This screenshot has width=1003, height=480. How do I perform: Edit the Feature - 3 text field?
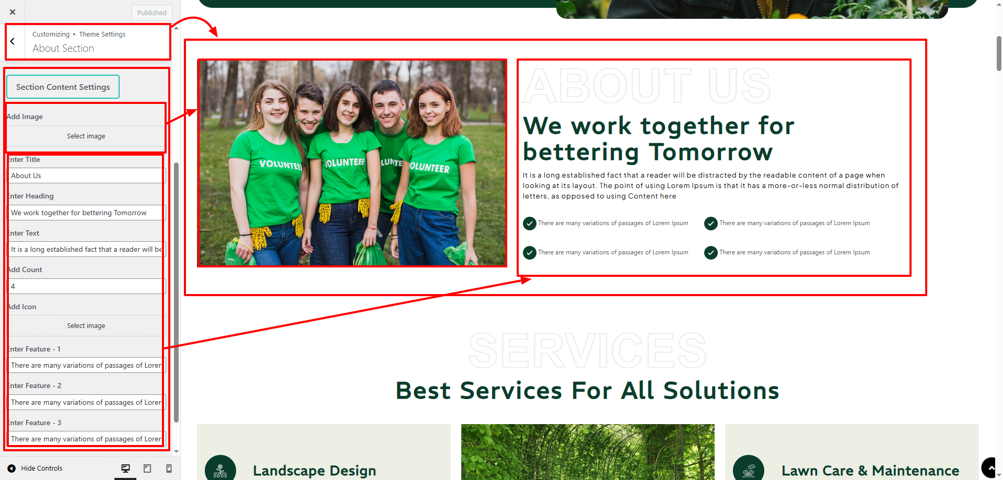86,439
